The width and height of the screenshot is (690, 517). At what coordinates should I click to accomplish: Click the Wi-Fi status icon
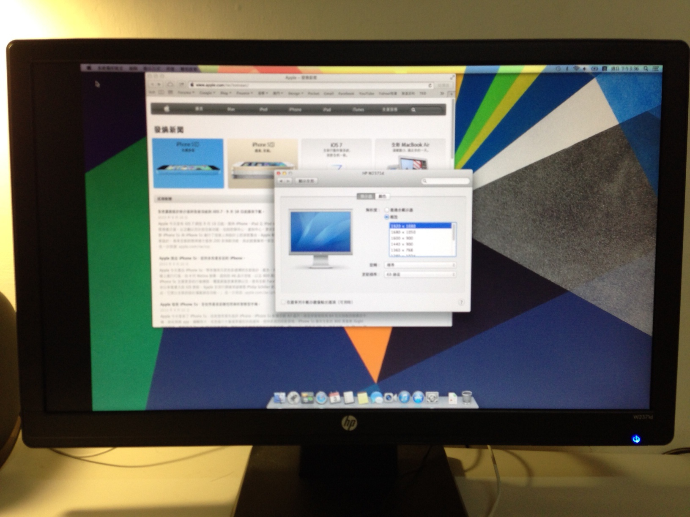[x=576, y=68]
